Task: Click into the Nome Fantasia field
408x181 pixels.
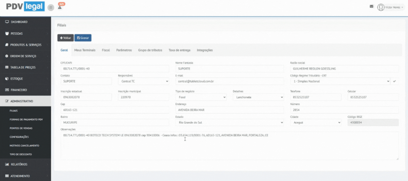Action: click(x=230, y=69)
